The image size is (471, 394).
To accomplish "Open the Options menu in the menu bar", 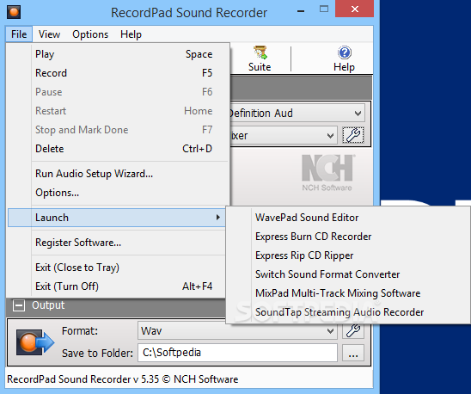I will point(90,34).
